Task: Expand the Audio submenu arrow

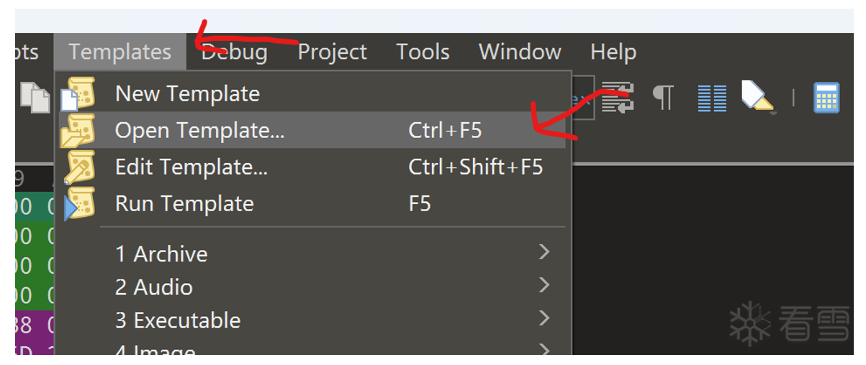Action: [x=544, y=286]
